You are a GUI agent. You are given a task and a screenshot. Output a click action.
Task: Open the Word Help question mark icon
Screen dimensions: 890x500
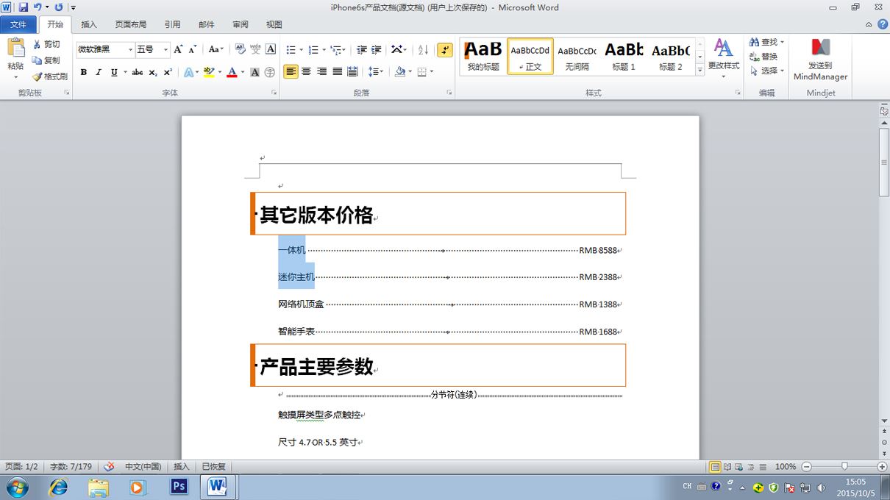click(882, 24)
